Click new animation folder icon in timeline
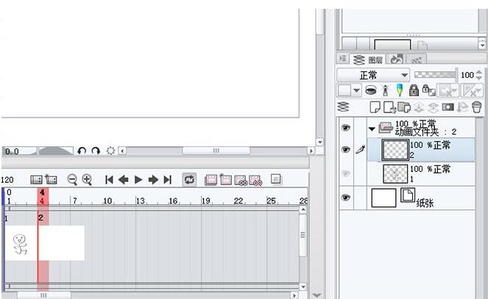This screenshot has height=299, width=488. click(x=51, y=179)
